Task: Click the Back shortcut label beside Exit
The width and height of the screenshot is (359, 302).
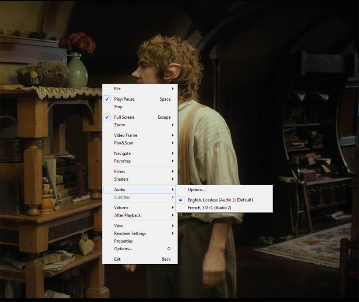Action: 166,259
